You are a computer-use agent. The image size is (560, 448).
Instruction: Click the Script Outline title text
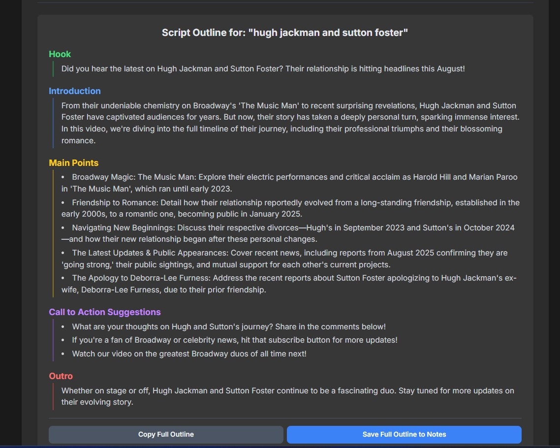pyautogui.click(x=284, y=32)
